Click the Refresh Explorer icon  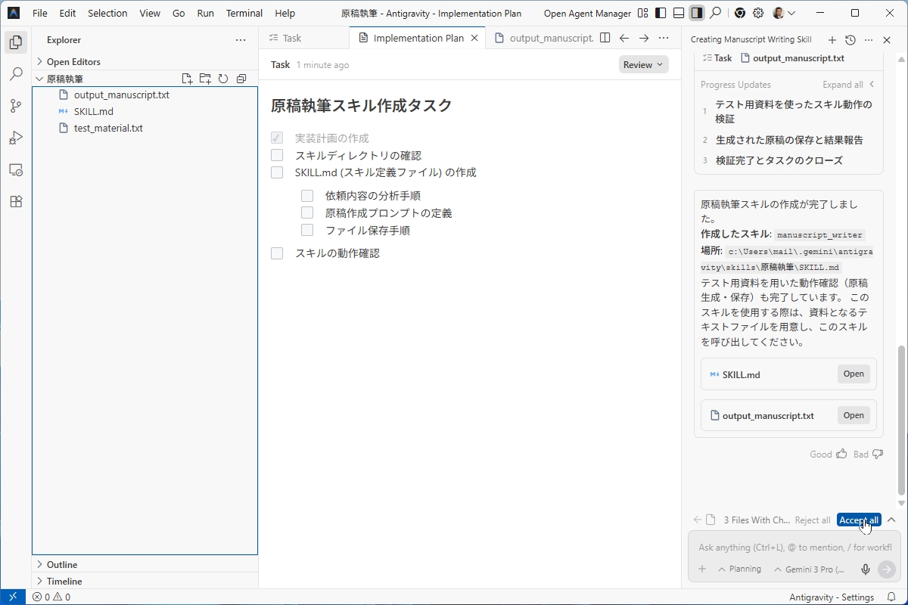223,78
